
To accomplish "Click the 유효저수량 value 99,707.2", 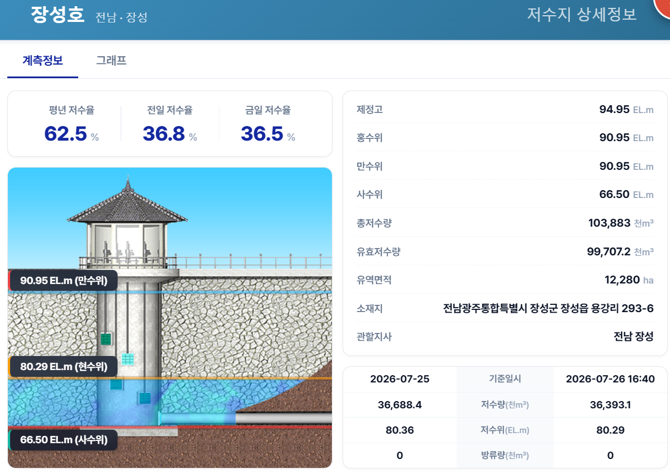I will pos(609,251).
